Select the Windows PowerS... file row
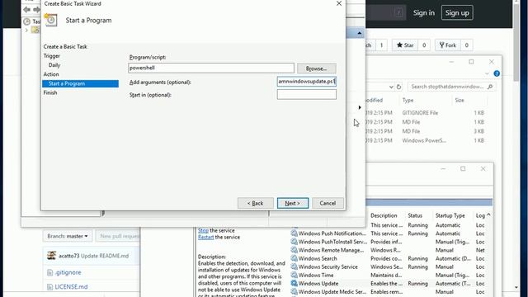 pos(426,140)
